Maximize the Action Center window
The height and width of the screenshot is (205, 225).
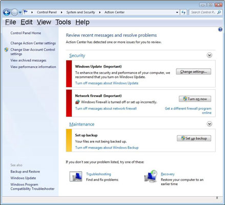point(211,5)
